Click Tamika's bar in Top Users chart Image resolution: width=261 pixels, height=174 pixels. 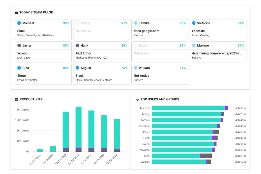[x=187, y=120]
